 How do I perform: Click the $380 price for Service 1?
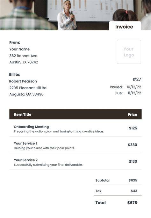point(133,145)
